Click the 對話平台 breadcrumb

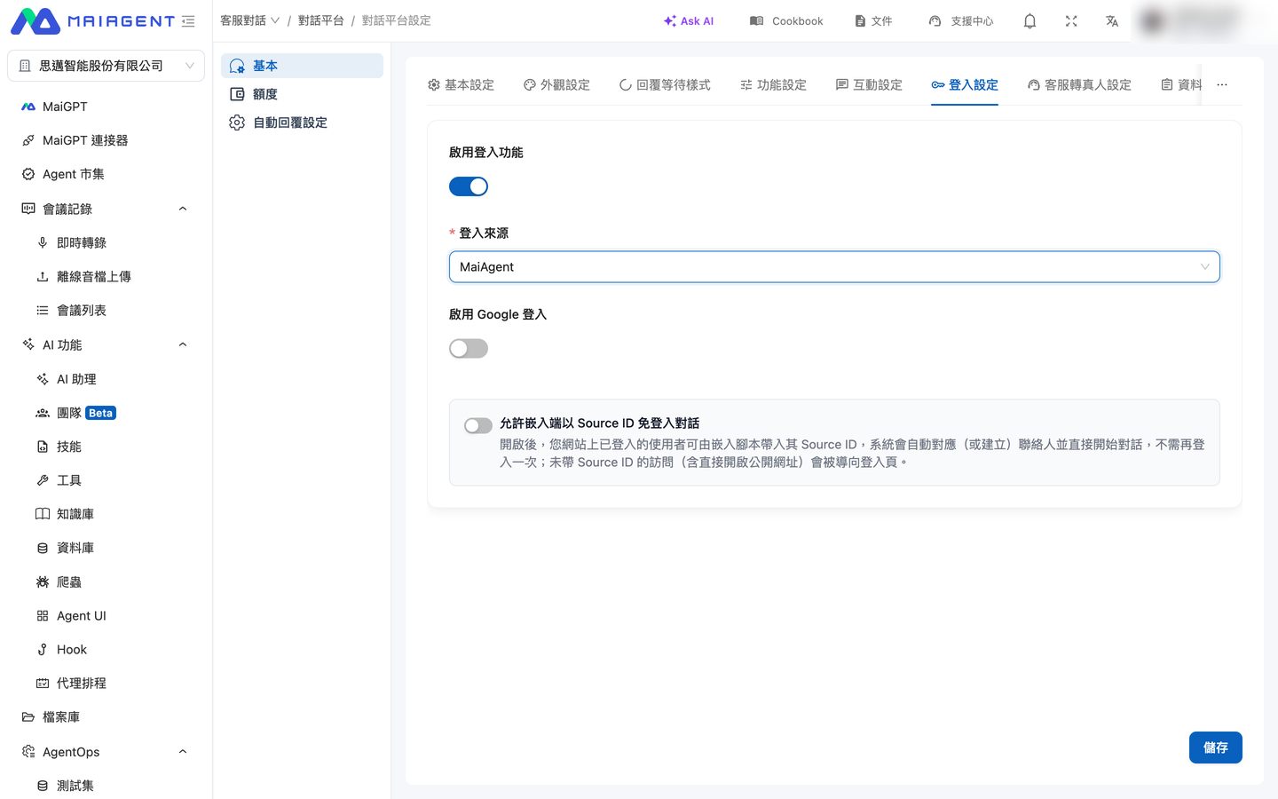(x=321, y=20)
